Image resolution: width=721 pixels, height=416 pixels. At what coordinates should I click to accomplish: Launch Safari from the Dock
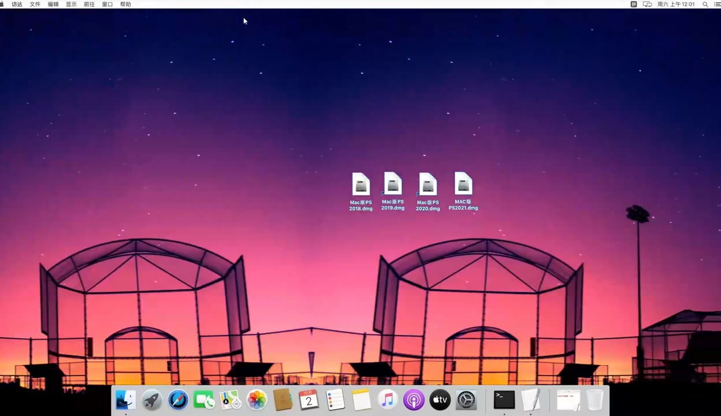coord(178,400)
